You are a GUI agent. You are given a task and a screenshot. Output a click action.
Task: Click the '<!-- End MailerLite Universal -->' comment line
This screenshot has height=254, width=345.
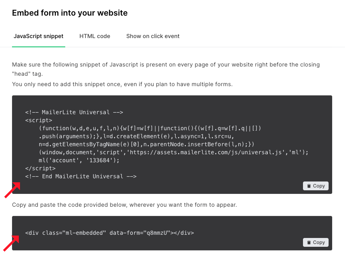(81, 176)
